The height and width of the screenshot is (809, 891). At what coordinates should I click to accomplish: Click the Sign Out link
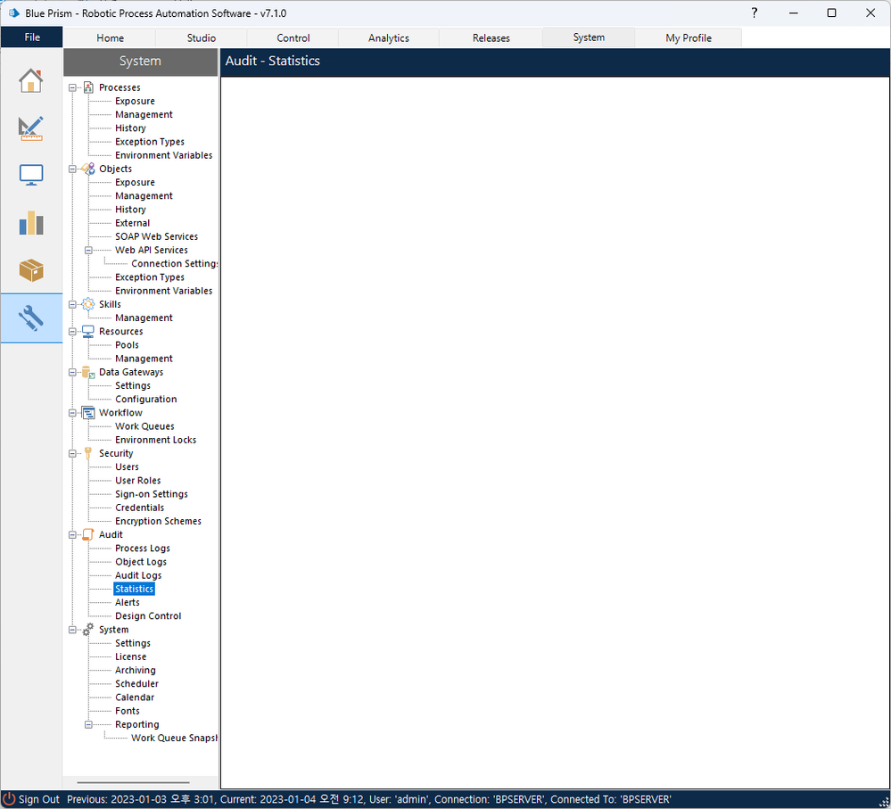click(38, 799)
